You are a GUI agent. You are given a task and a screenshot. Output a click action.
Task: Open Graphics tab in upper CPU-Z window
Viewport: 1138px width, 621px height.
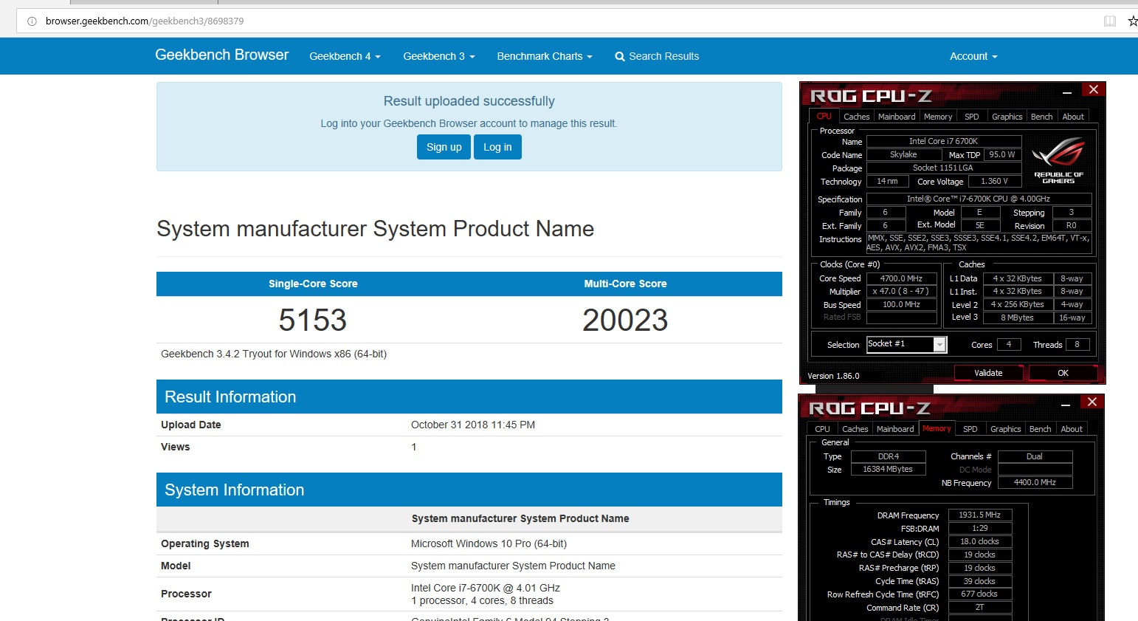1007,117
